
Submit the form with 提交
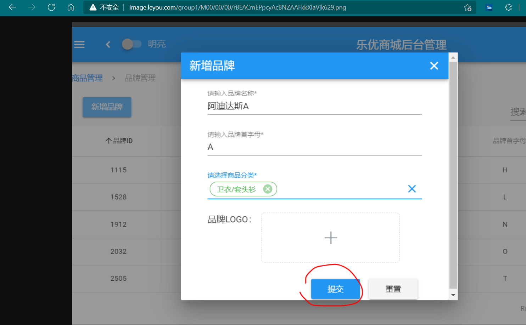[x=336, y=289]
